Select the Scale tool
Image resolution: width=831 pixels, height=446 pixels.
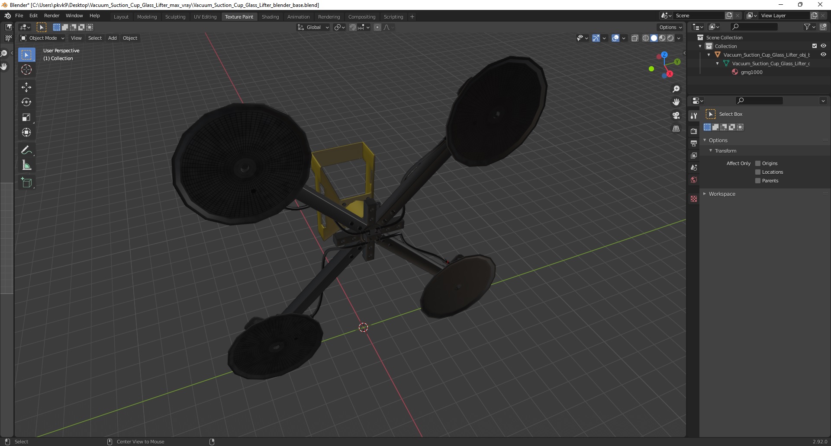(x=26, y=117)
